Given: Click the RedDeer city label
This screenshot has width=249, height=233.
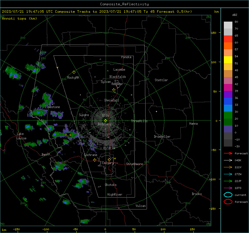Looking at the screenshot, I should (117, 84).
